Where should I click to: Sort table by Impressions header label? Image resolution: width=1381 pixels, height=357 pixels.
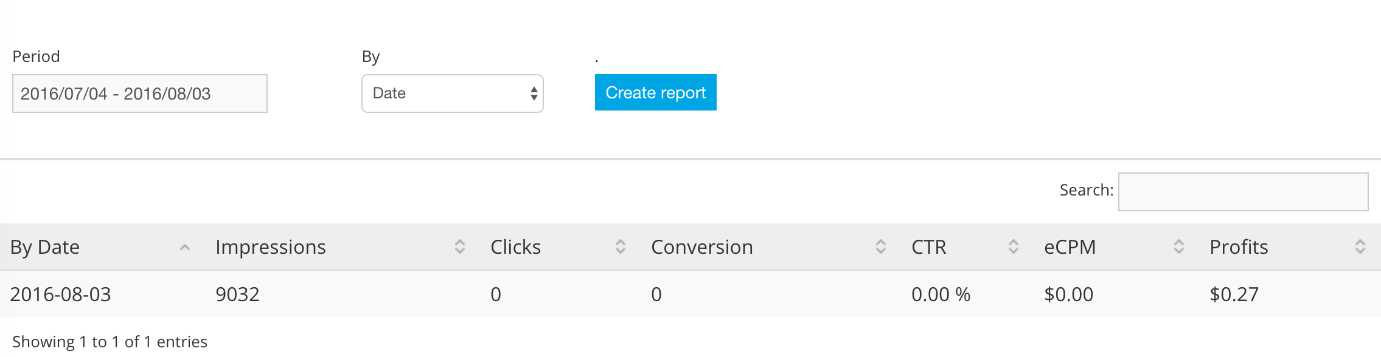(271, 247)
